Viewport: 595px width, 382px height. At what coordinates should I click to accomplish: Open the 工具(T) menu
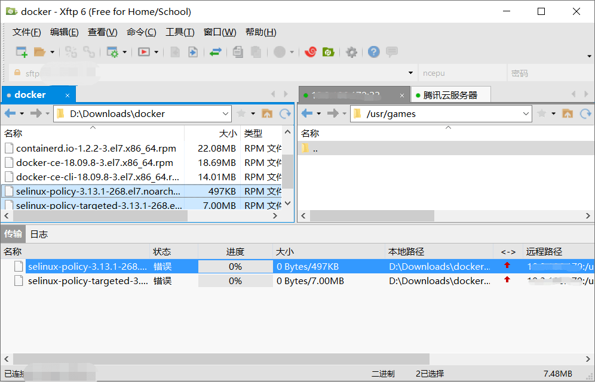point(180,32)
